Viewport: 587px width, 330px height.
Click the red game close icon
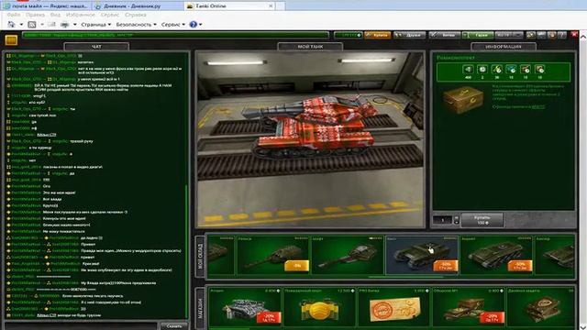[x=574, y=35]
